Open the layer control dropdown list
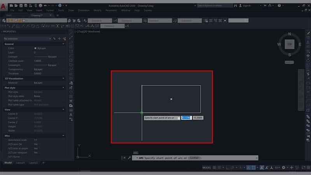 click(x=37, y=21)
